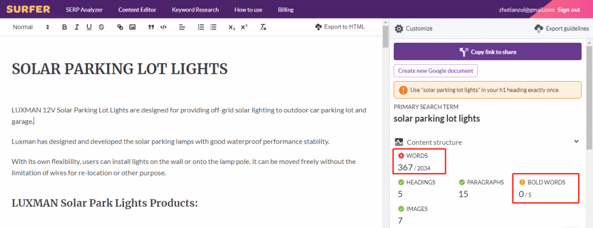Go to Keyword Research
Image resolution: width=593 pixels, height=228 pixels.
[195, 10]
